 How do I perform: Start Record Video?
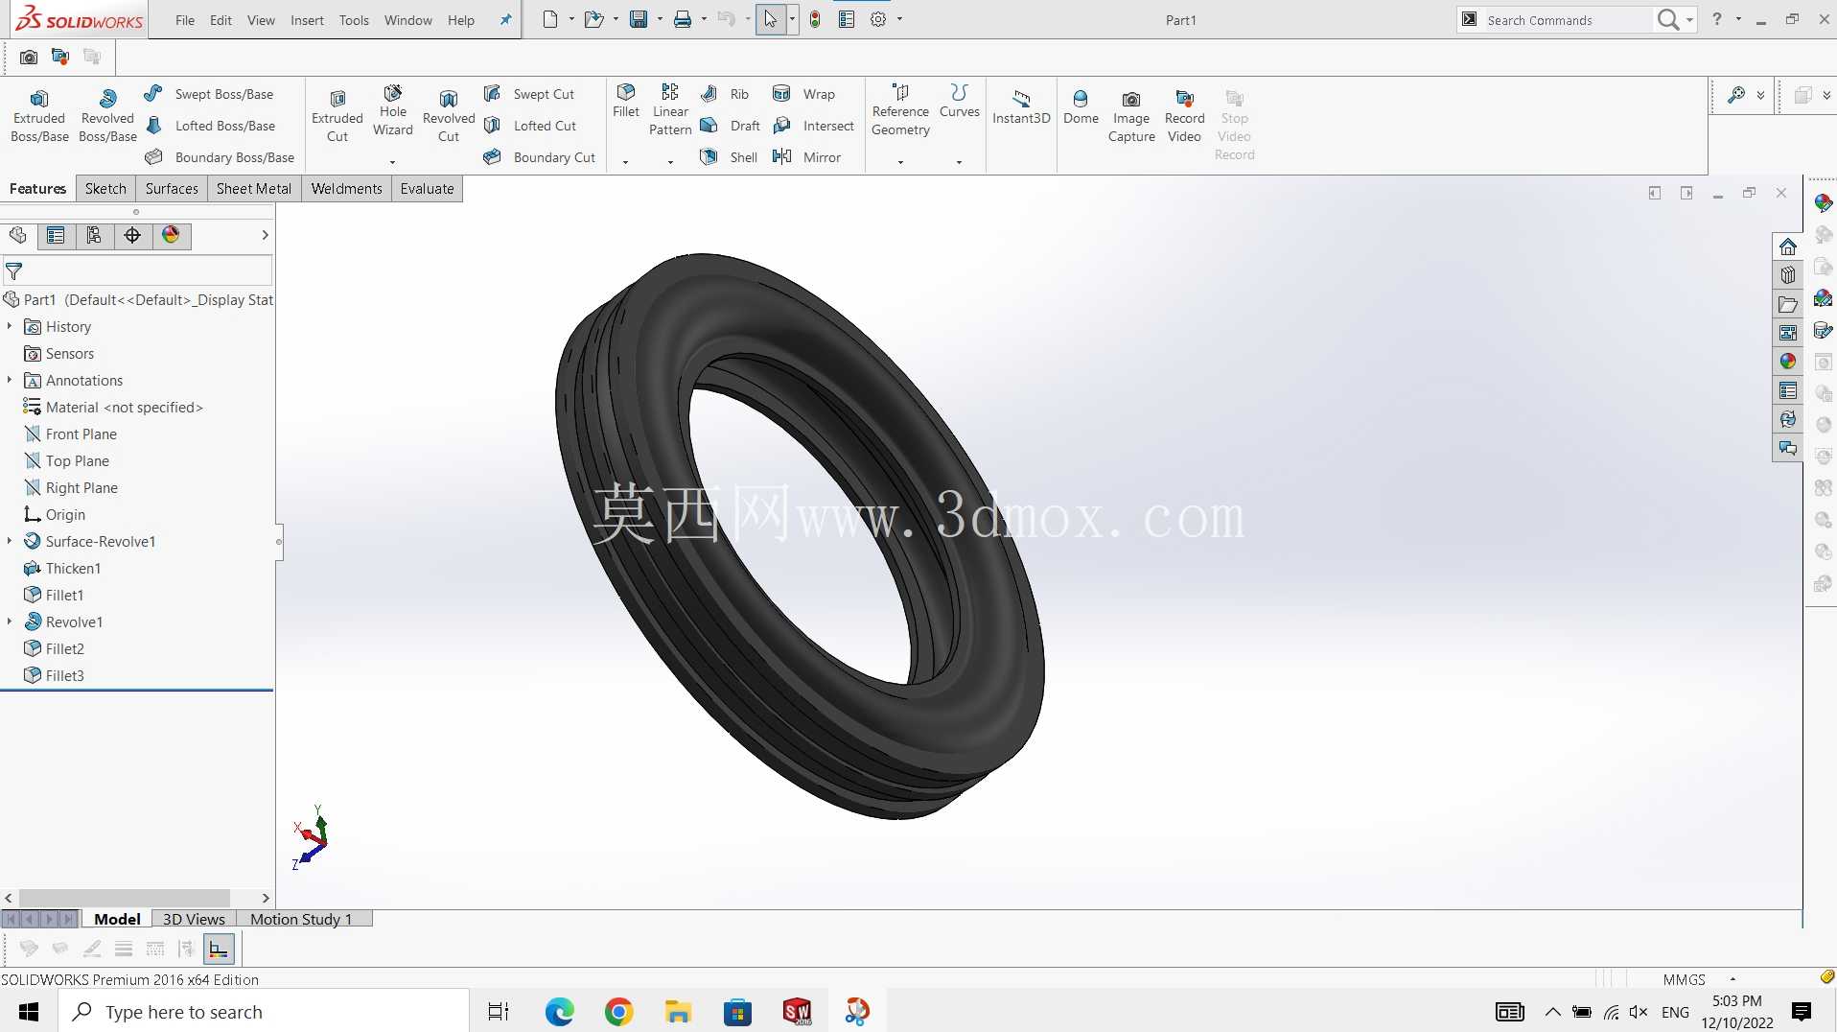click(1184, 116)
